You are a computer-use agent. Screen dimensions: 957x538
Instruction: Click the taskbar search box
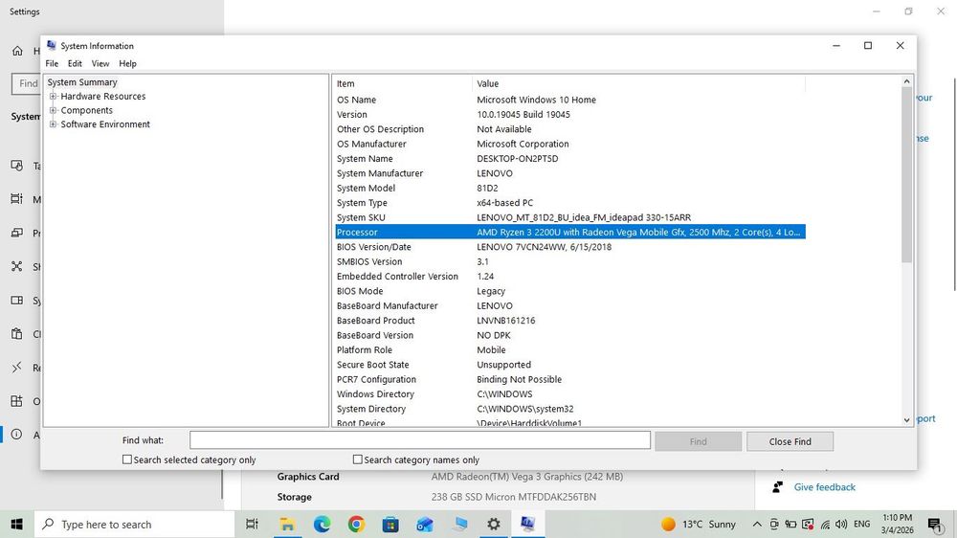pyautogui.click(x=134, y=524)
